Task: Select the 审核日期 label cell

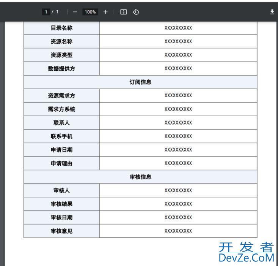Action: pyautogui.click(x=61, y=217)
